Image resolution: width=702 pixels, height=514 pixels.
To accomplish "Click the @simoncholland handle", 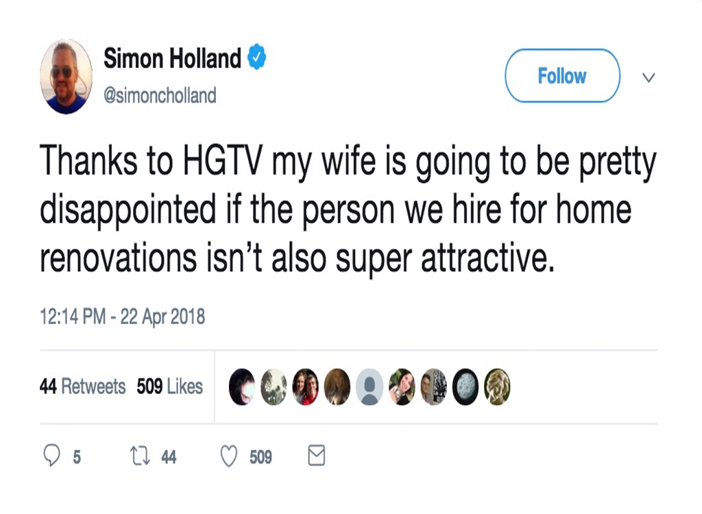I will tap(160, 95).
